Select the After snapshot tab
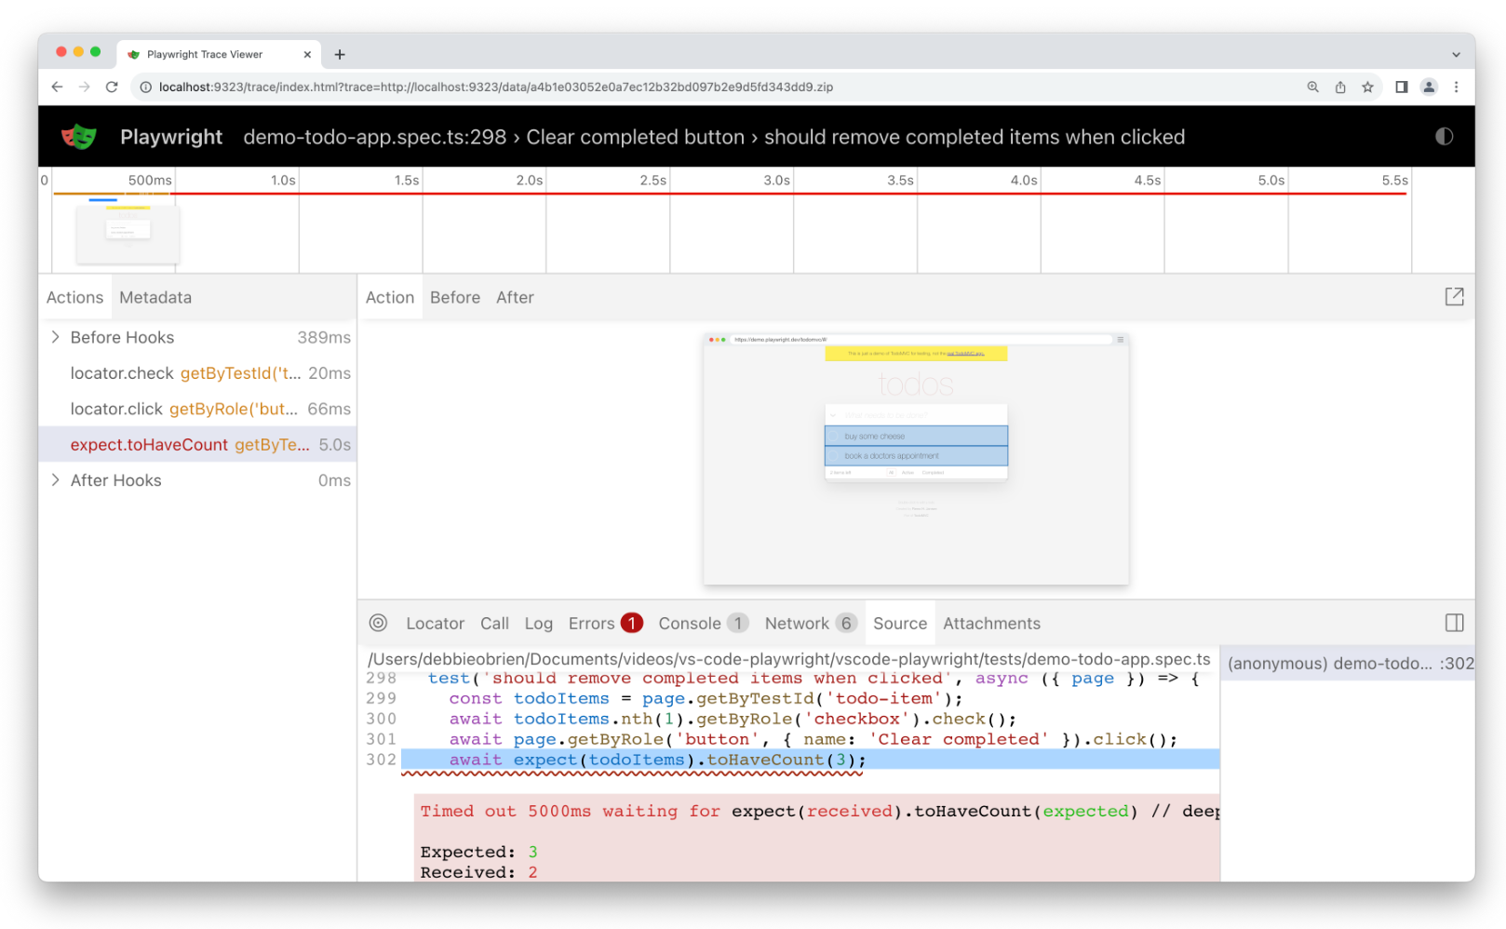The image size is (1506, 929). point(515,297)
